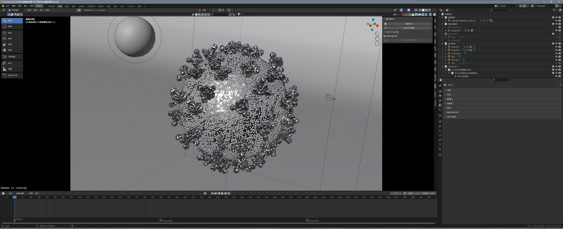Click the filter funnel icon in outliner header

point(554,10)
